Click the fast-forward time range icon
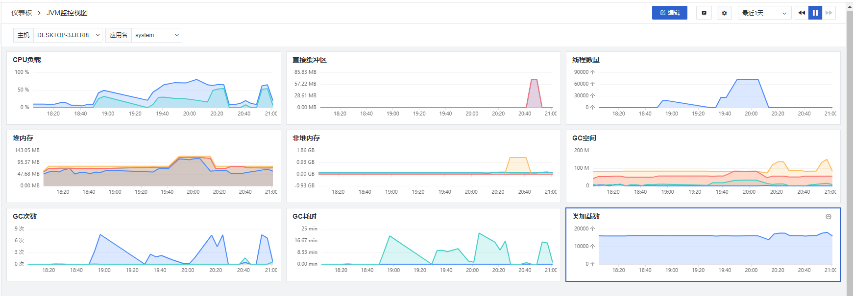Screen dimensions: 853x296 pos(829,13)
